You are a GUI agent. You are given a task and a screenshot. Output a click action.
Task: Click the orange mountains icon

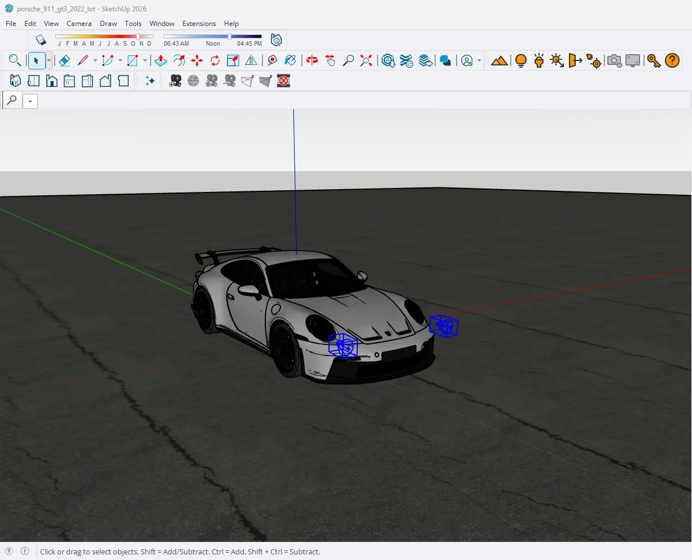tap(499, 60)
